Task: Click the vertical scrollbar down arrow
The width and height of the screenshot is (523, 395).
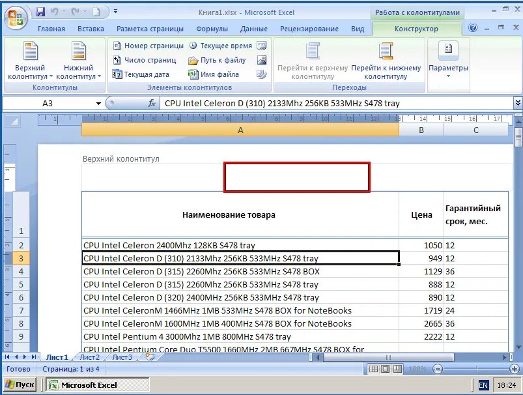Action: 518,347
